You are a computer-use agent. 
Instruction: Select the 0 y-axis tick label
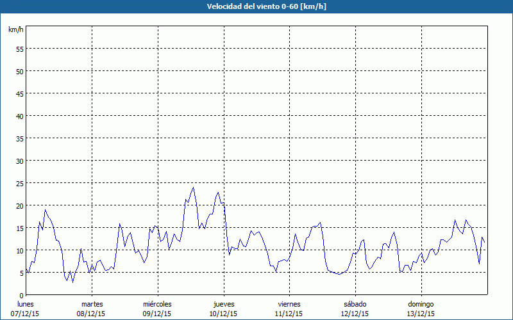pos(21,295)
